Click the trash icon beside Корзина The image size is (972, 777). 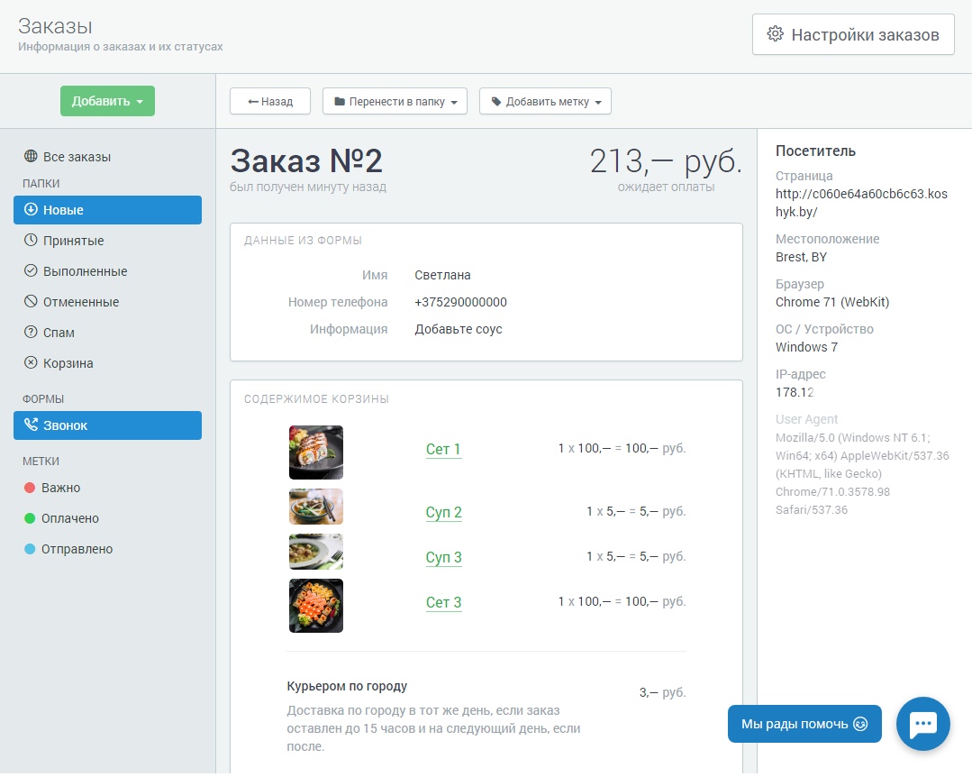coord(31,363)
